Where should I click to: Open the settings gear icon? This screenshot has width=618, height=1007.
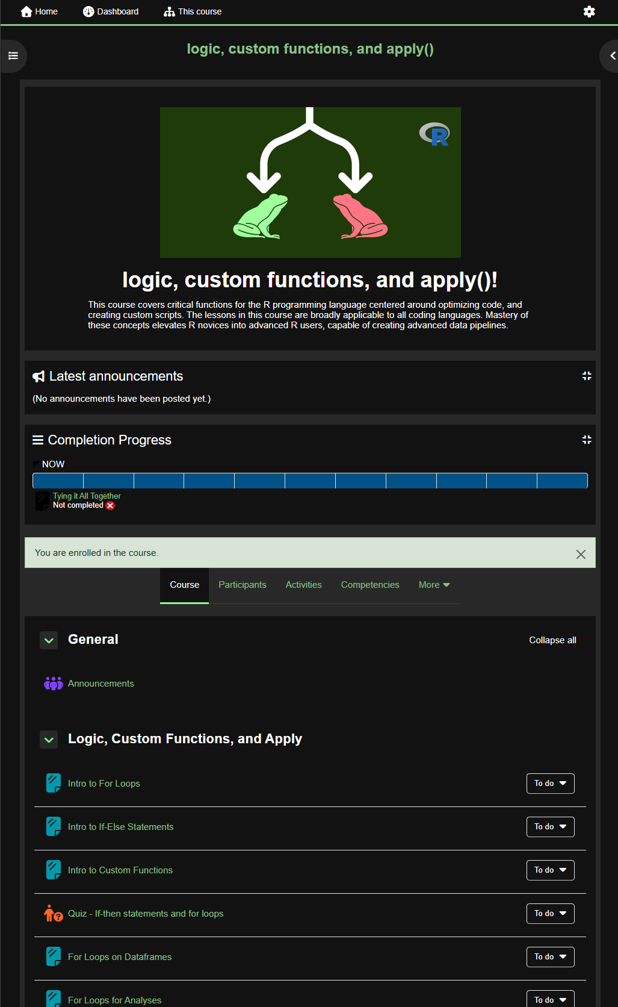(x=589, y=11)
